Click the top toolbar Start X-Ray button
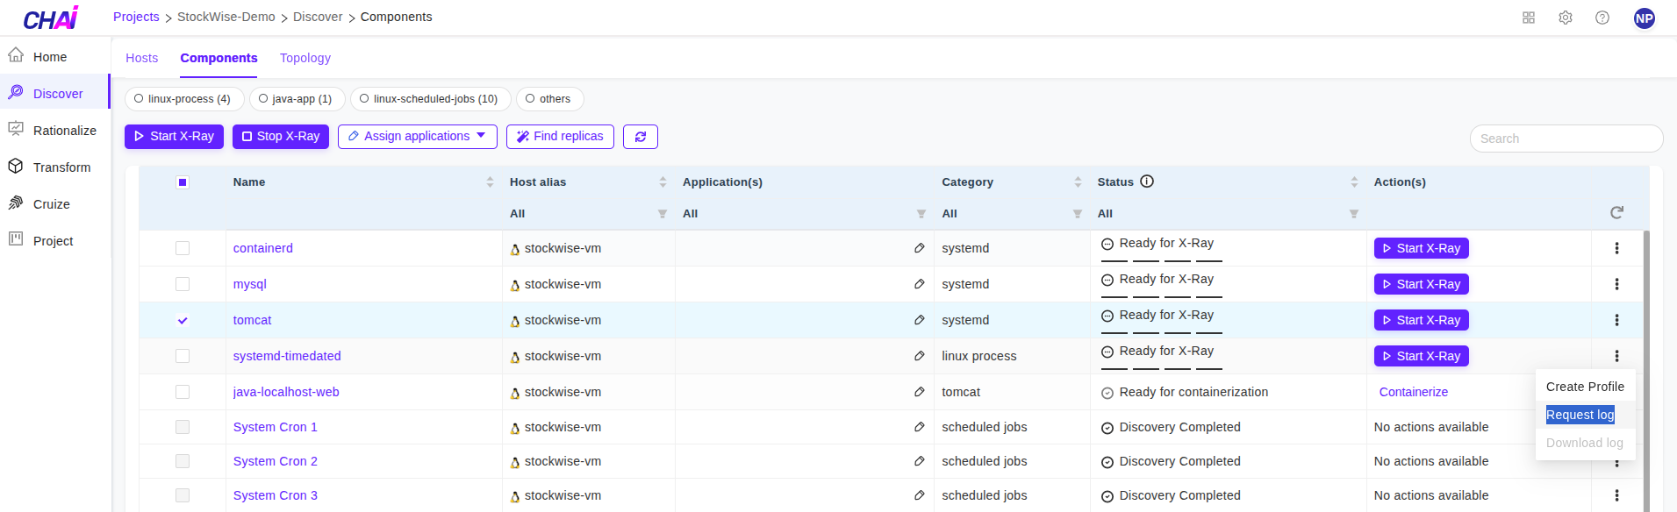The image size is (1677, 512). pyautogui.click(x=174, y=137)
